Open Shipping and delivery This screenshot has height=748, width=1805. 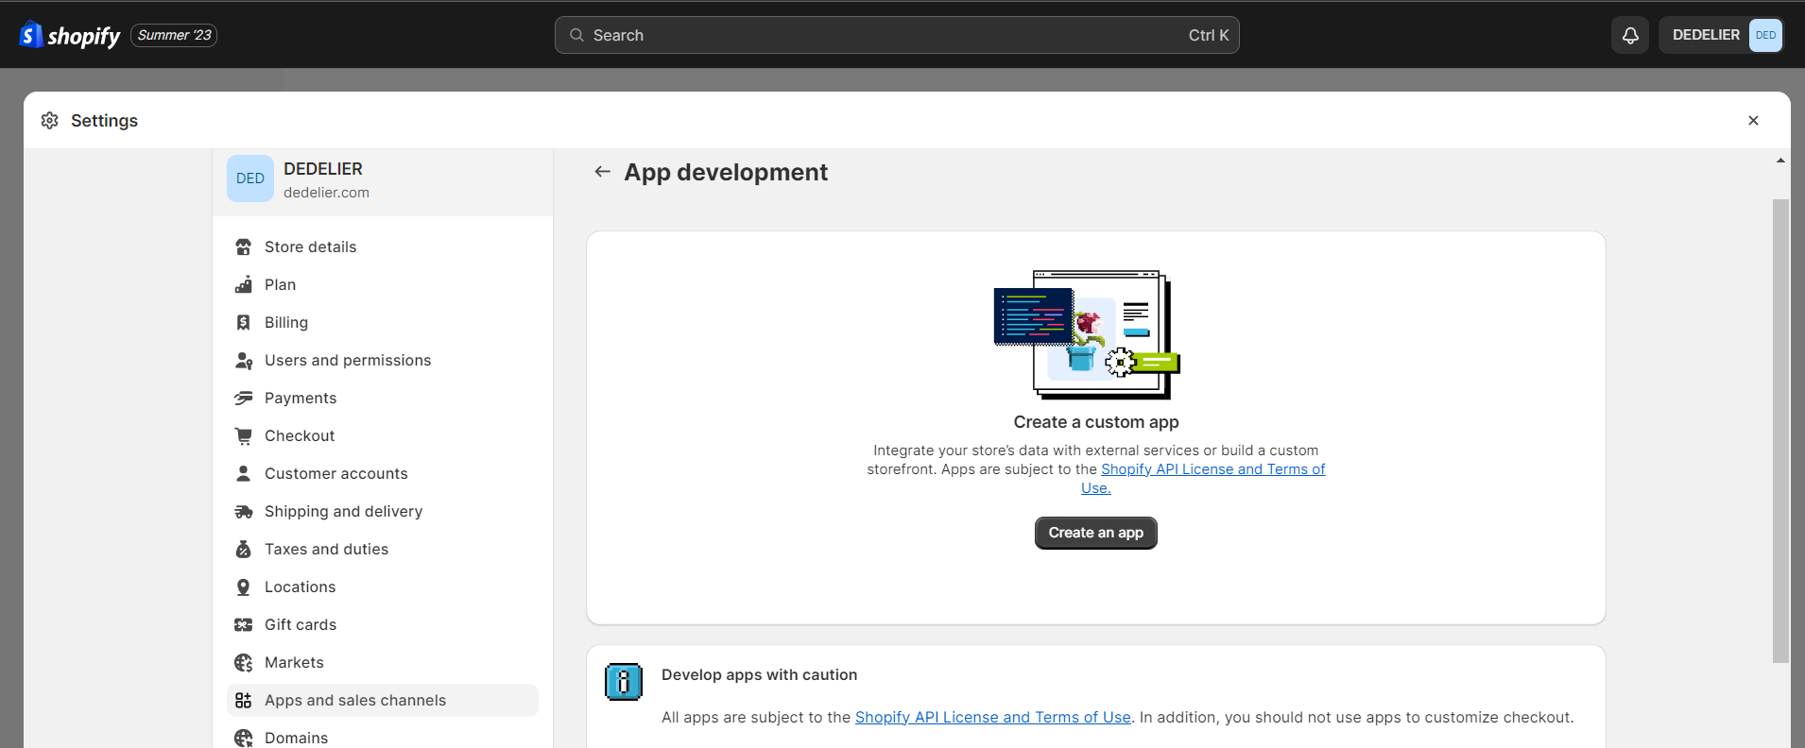[383, 511]
